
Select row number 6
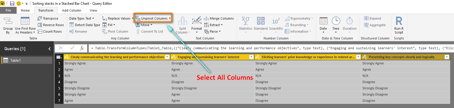(59, 94)
